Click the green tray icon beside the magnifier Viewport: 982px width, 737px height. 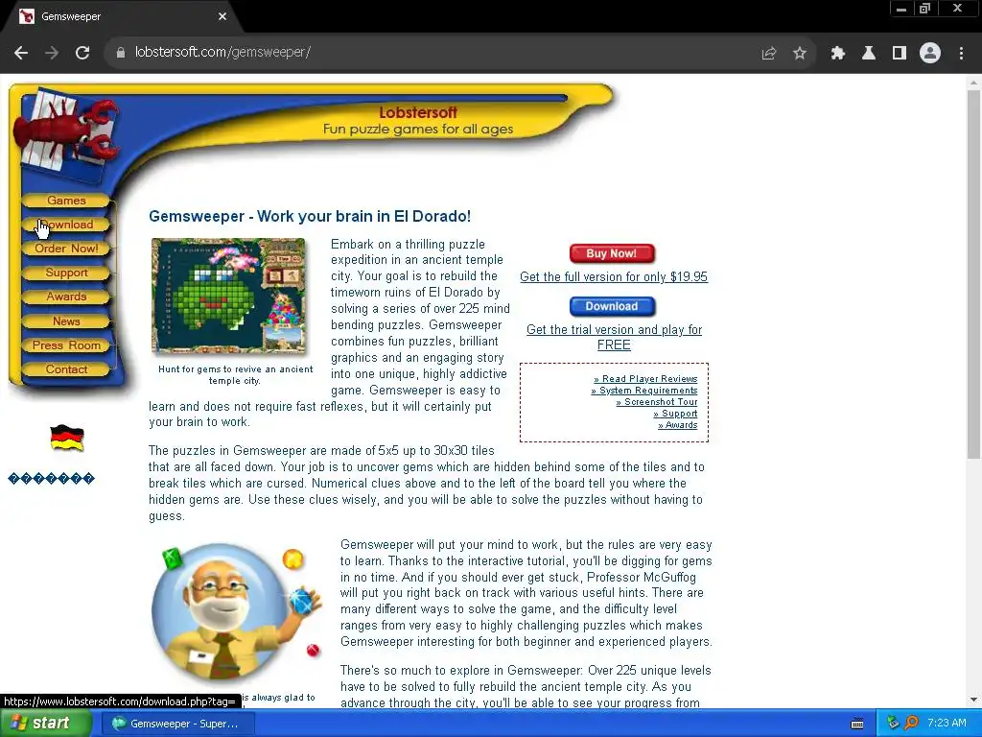(x=893, y=724)
